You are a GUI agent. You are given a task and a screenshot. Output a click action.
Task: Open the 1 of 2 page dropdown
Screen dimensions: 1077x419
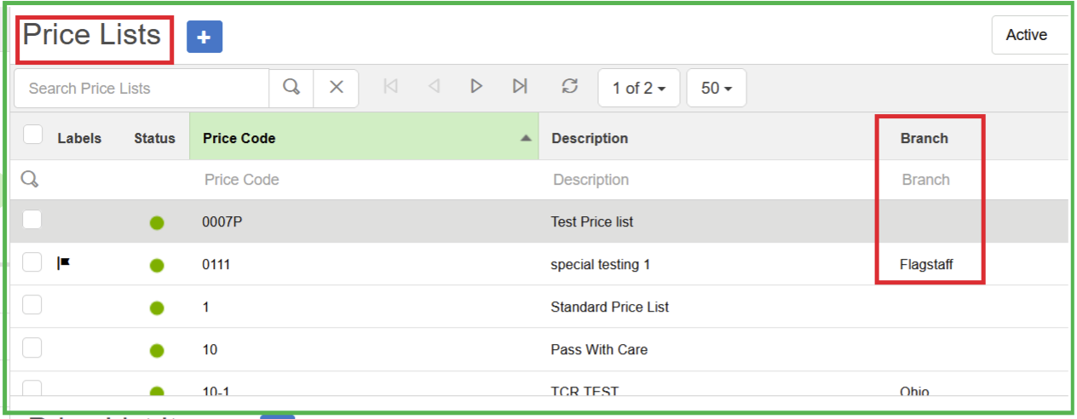coord(638,89)
